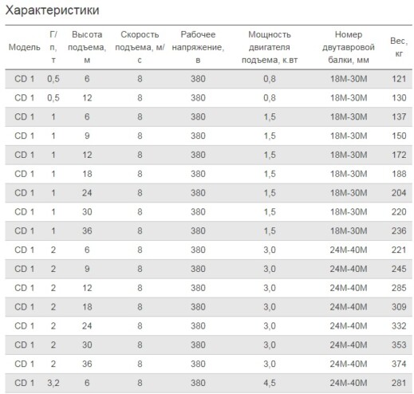Click the motor power cell 4,5
Screen dimensions: 414x394
pyautogui.click(x=270, y=383)
